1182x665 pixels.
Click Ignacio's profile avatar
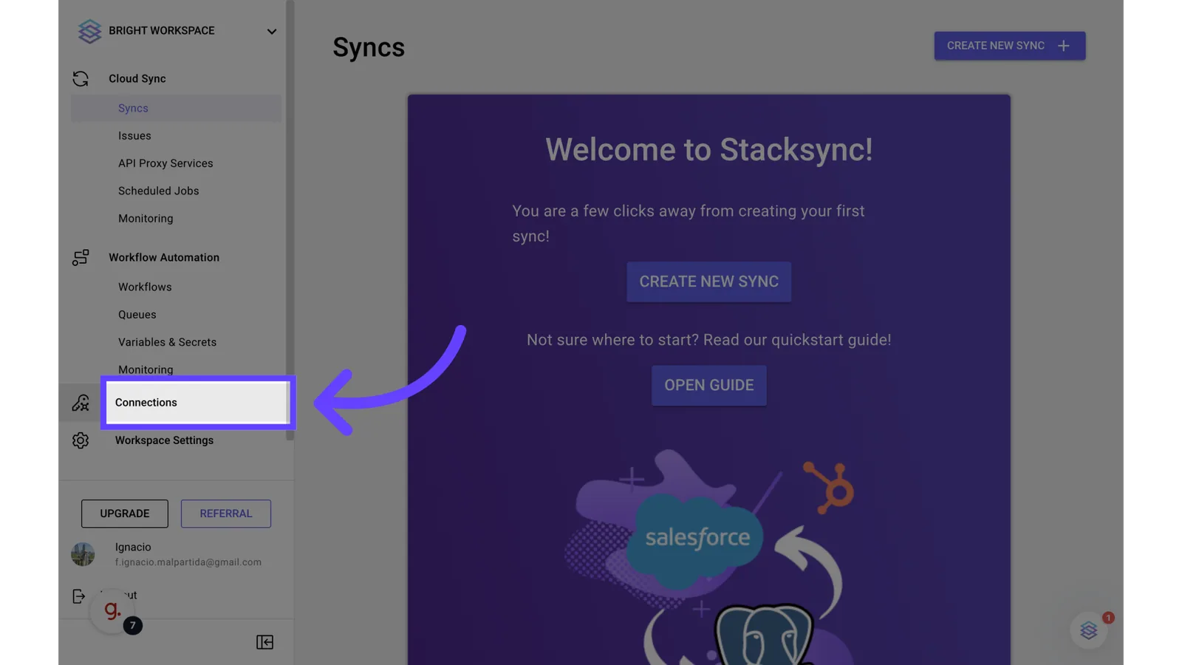click(x=83, y=554)
